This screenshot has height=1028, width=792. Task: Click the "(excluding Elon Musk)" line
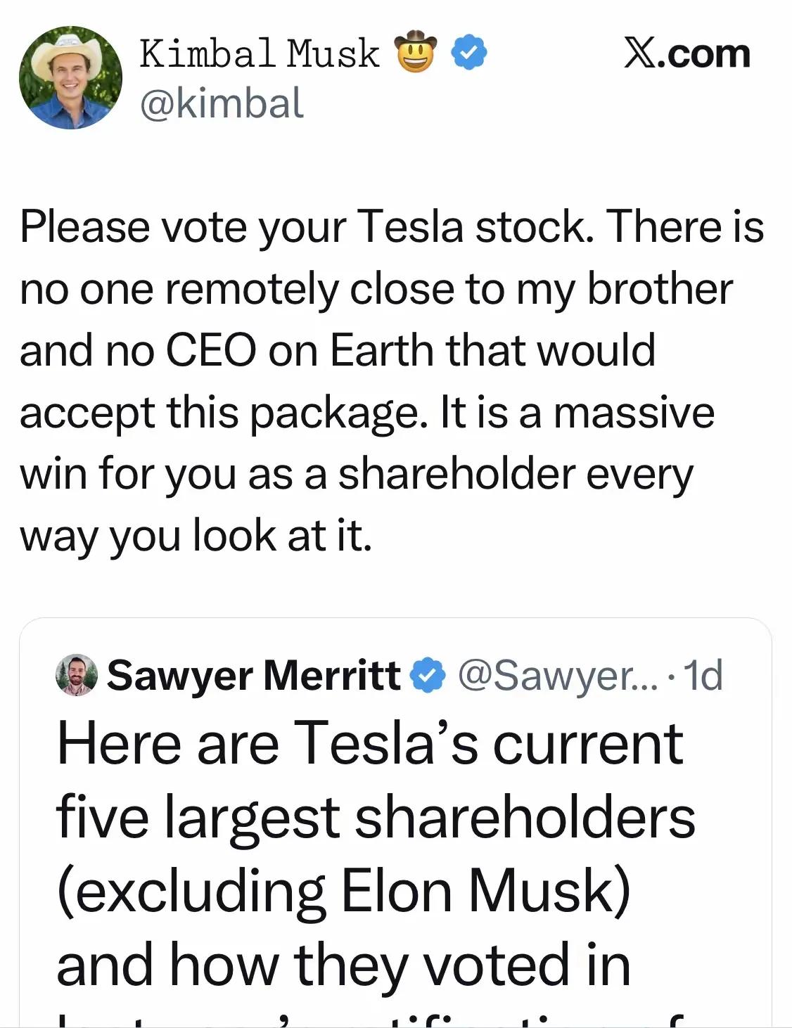[x=343, y=891]
